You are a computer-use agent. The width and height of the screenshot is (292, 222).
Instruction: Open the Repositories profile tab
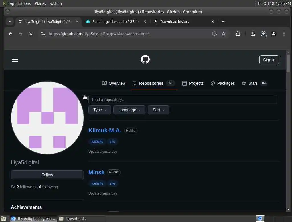pyautogui.click(x=154, y=83)
